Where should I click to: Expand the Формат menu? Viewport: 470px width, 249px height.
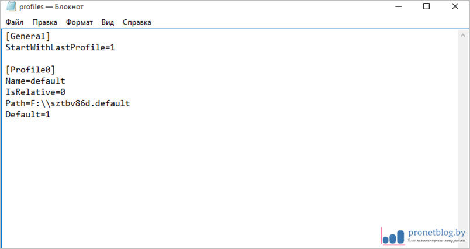pyautogui.click(x=79, y=22)
